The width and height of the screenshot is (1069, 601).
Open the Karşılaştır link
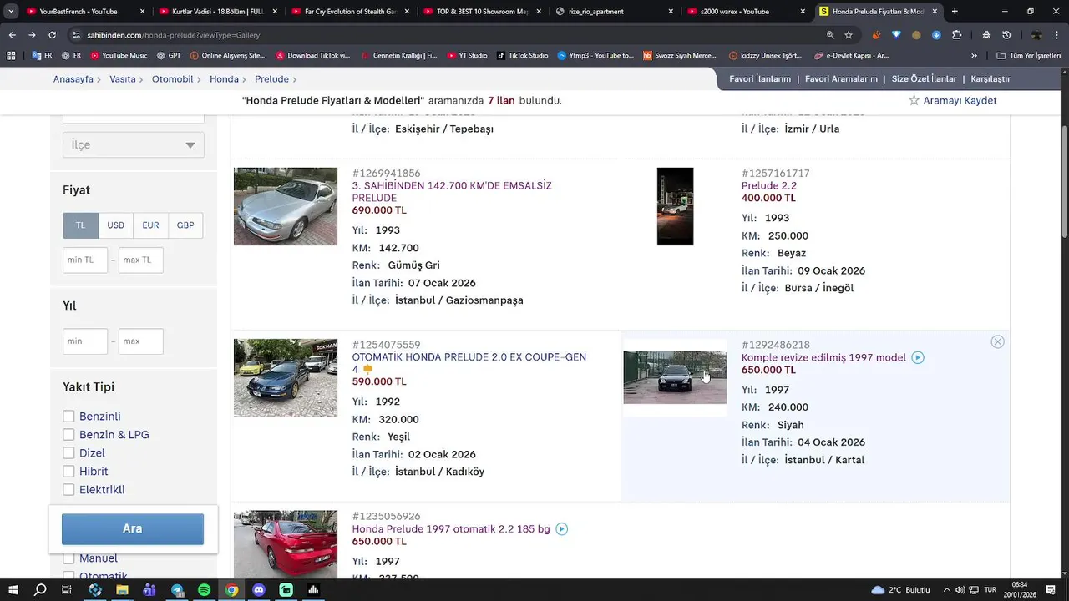(990, 79)
